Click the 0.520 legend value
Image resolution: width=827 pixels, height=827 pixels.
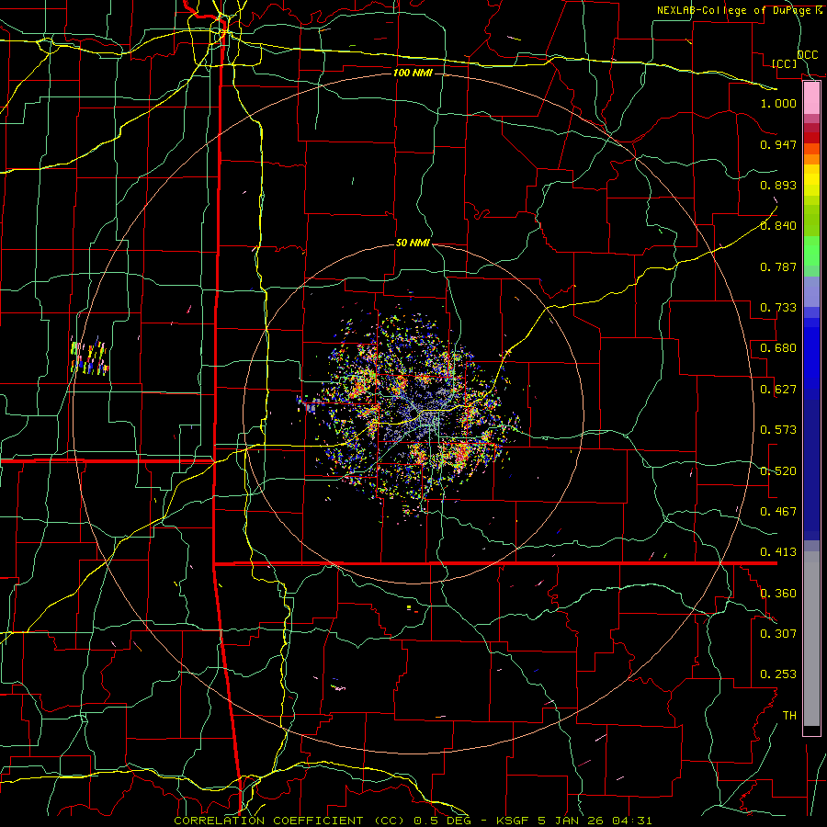click(778, 471)
